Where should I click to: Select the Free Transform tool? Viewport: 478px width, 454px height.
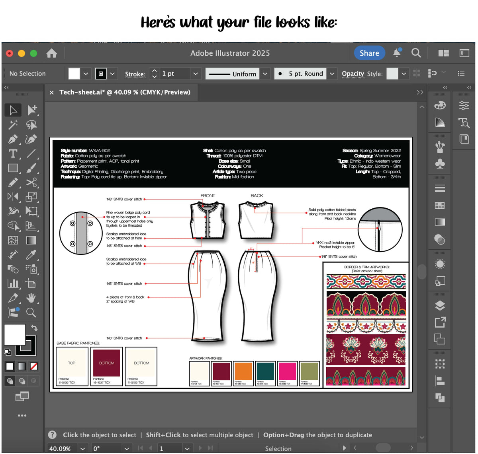[x=31, y=211]
